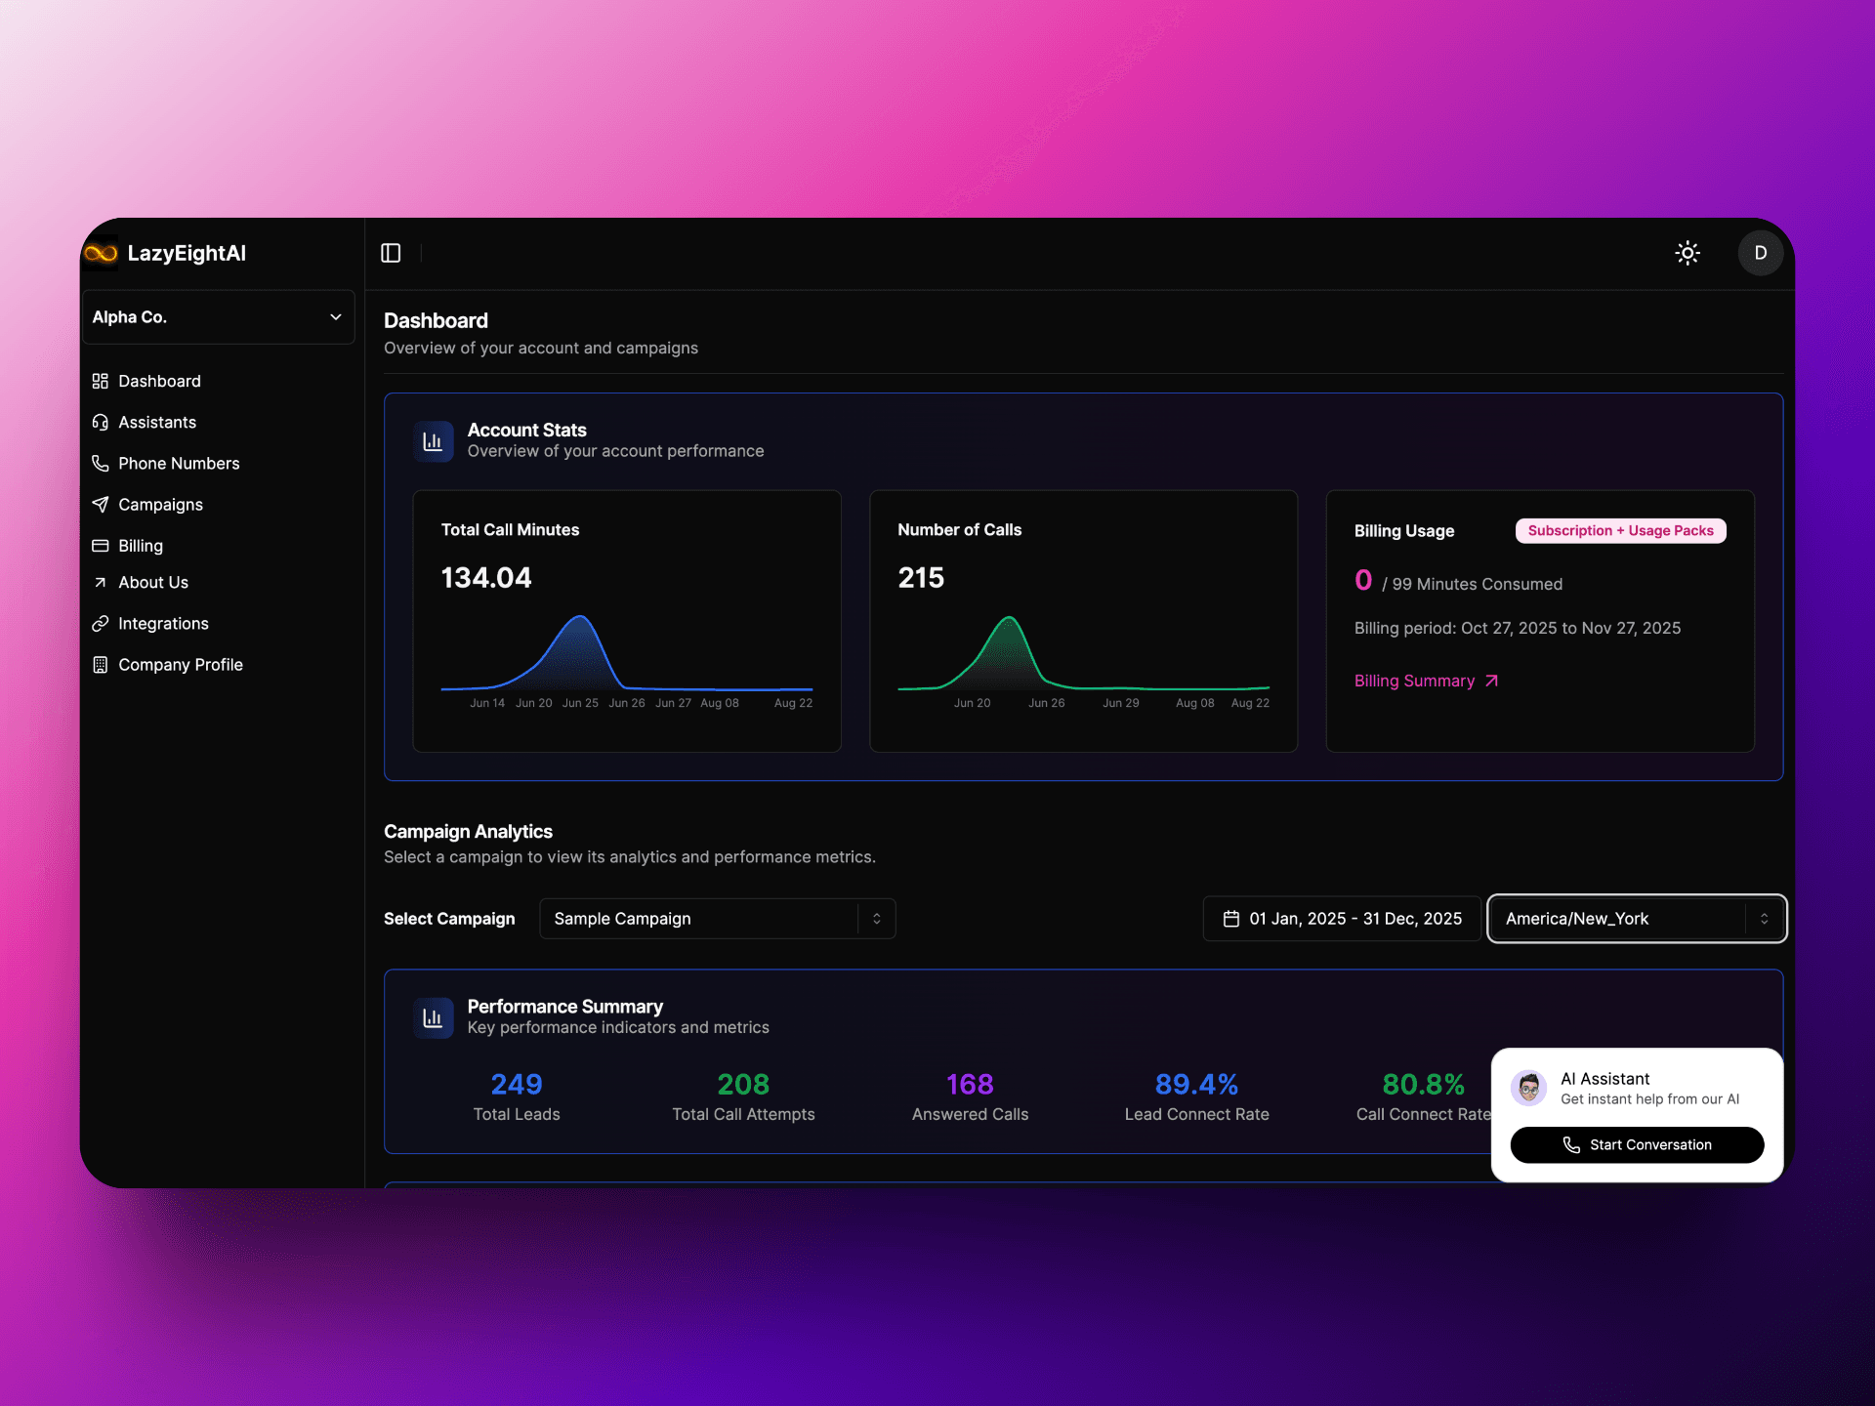Click the Integrations link chain icon
This screenshot has height=1406, width=1875.
pos(100,623)
